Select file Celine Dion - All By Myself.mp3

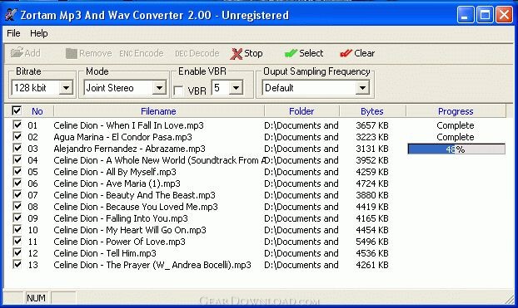[x=115, y=172]
